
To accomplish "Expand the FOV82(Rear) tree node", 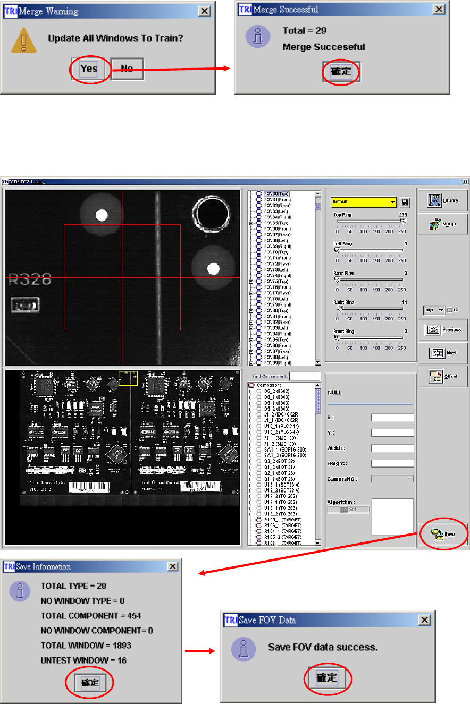I will coord(251,322).
